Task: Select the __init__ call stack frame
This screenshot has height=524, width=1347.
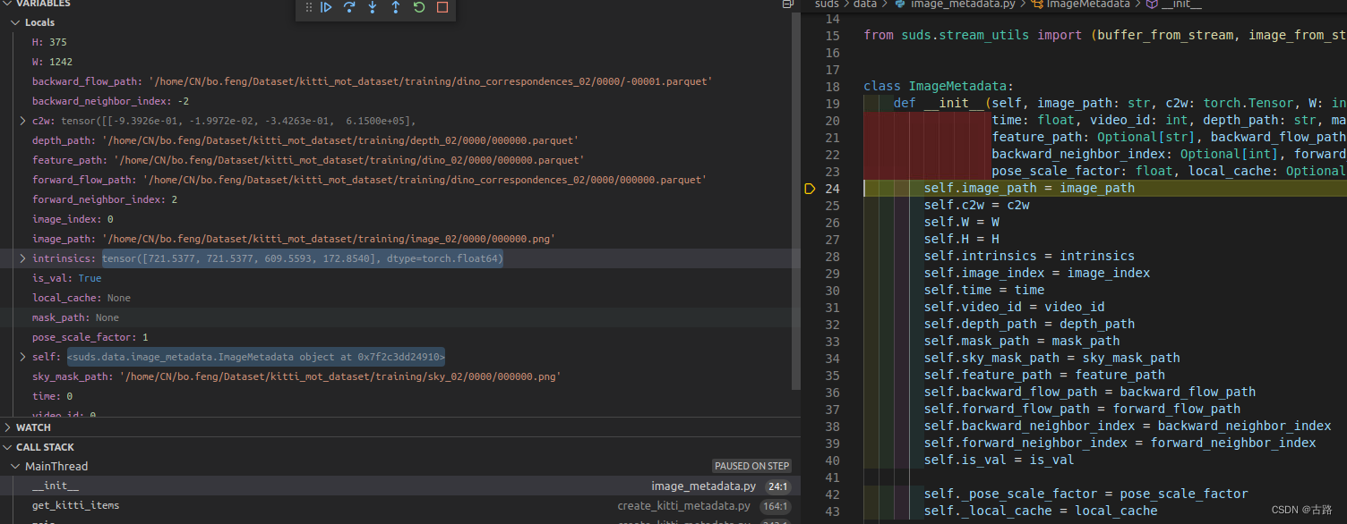Action: click(396, 486)
